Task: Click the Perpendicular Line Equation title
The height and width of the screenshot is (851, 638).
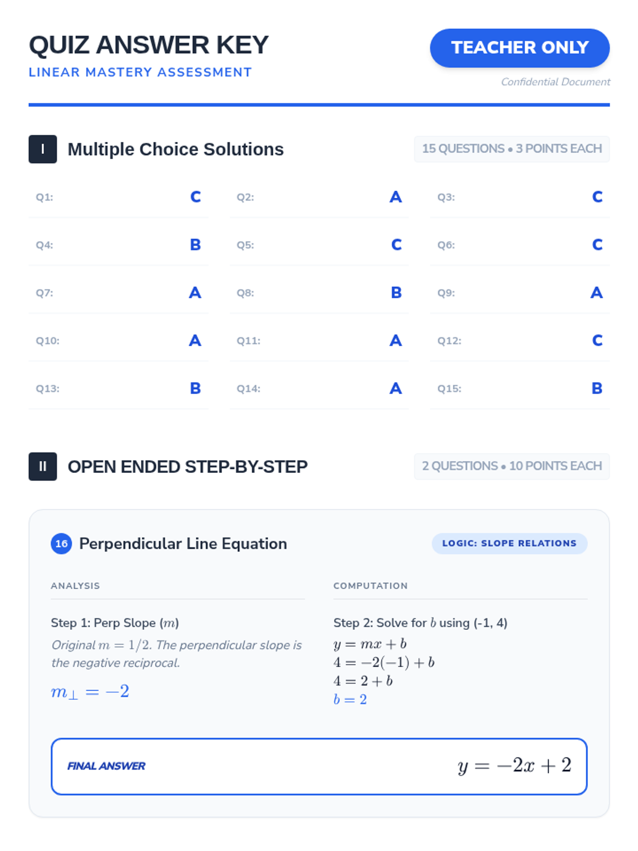Action: [183, 544]
